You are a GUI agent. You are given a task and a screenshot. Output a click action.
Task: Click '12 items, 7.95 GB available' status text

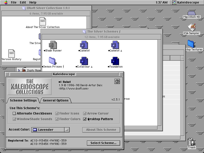(102, 37)
